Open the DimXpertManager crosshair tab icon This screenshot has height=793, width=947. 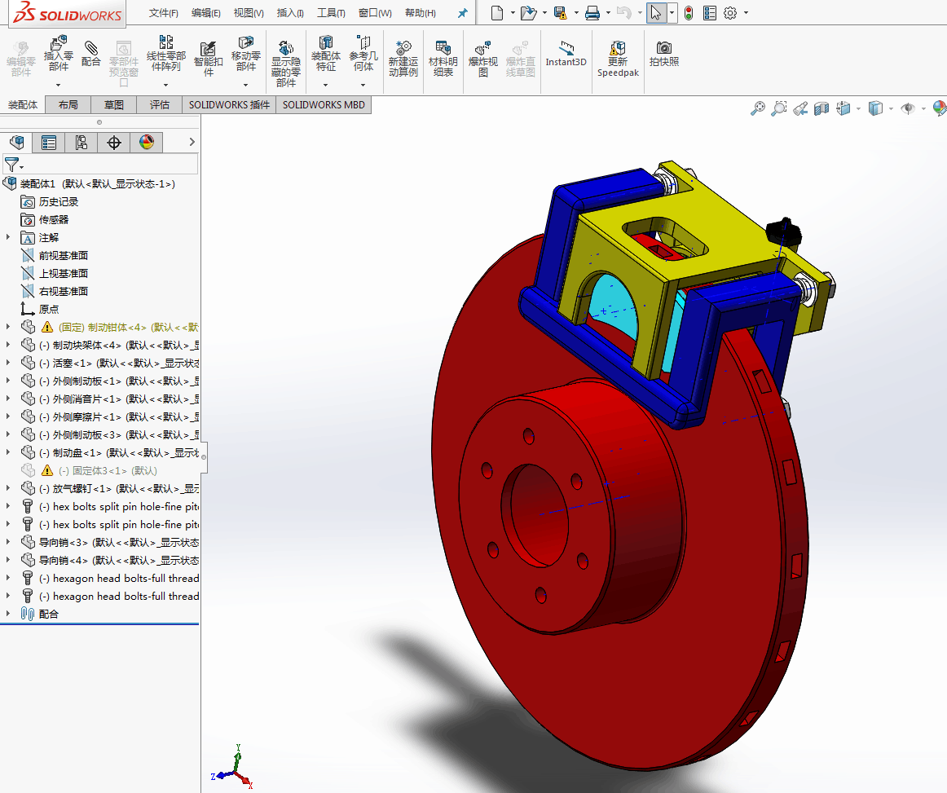coord(114,143)
